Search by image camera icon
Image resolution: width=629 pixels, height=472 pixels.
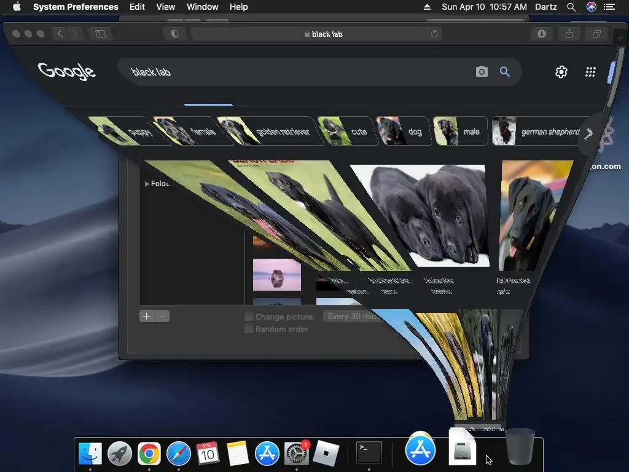point(482,71)
